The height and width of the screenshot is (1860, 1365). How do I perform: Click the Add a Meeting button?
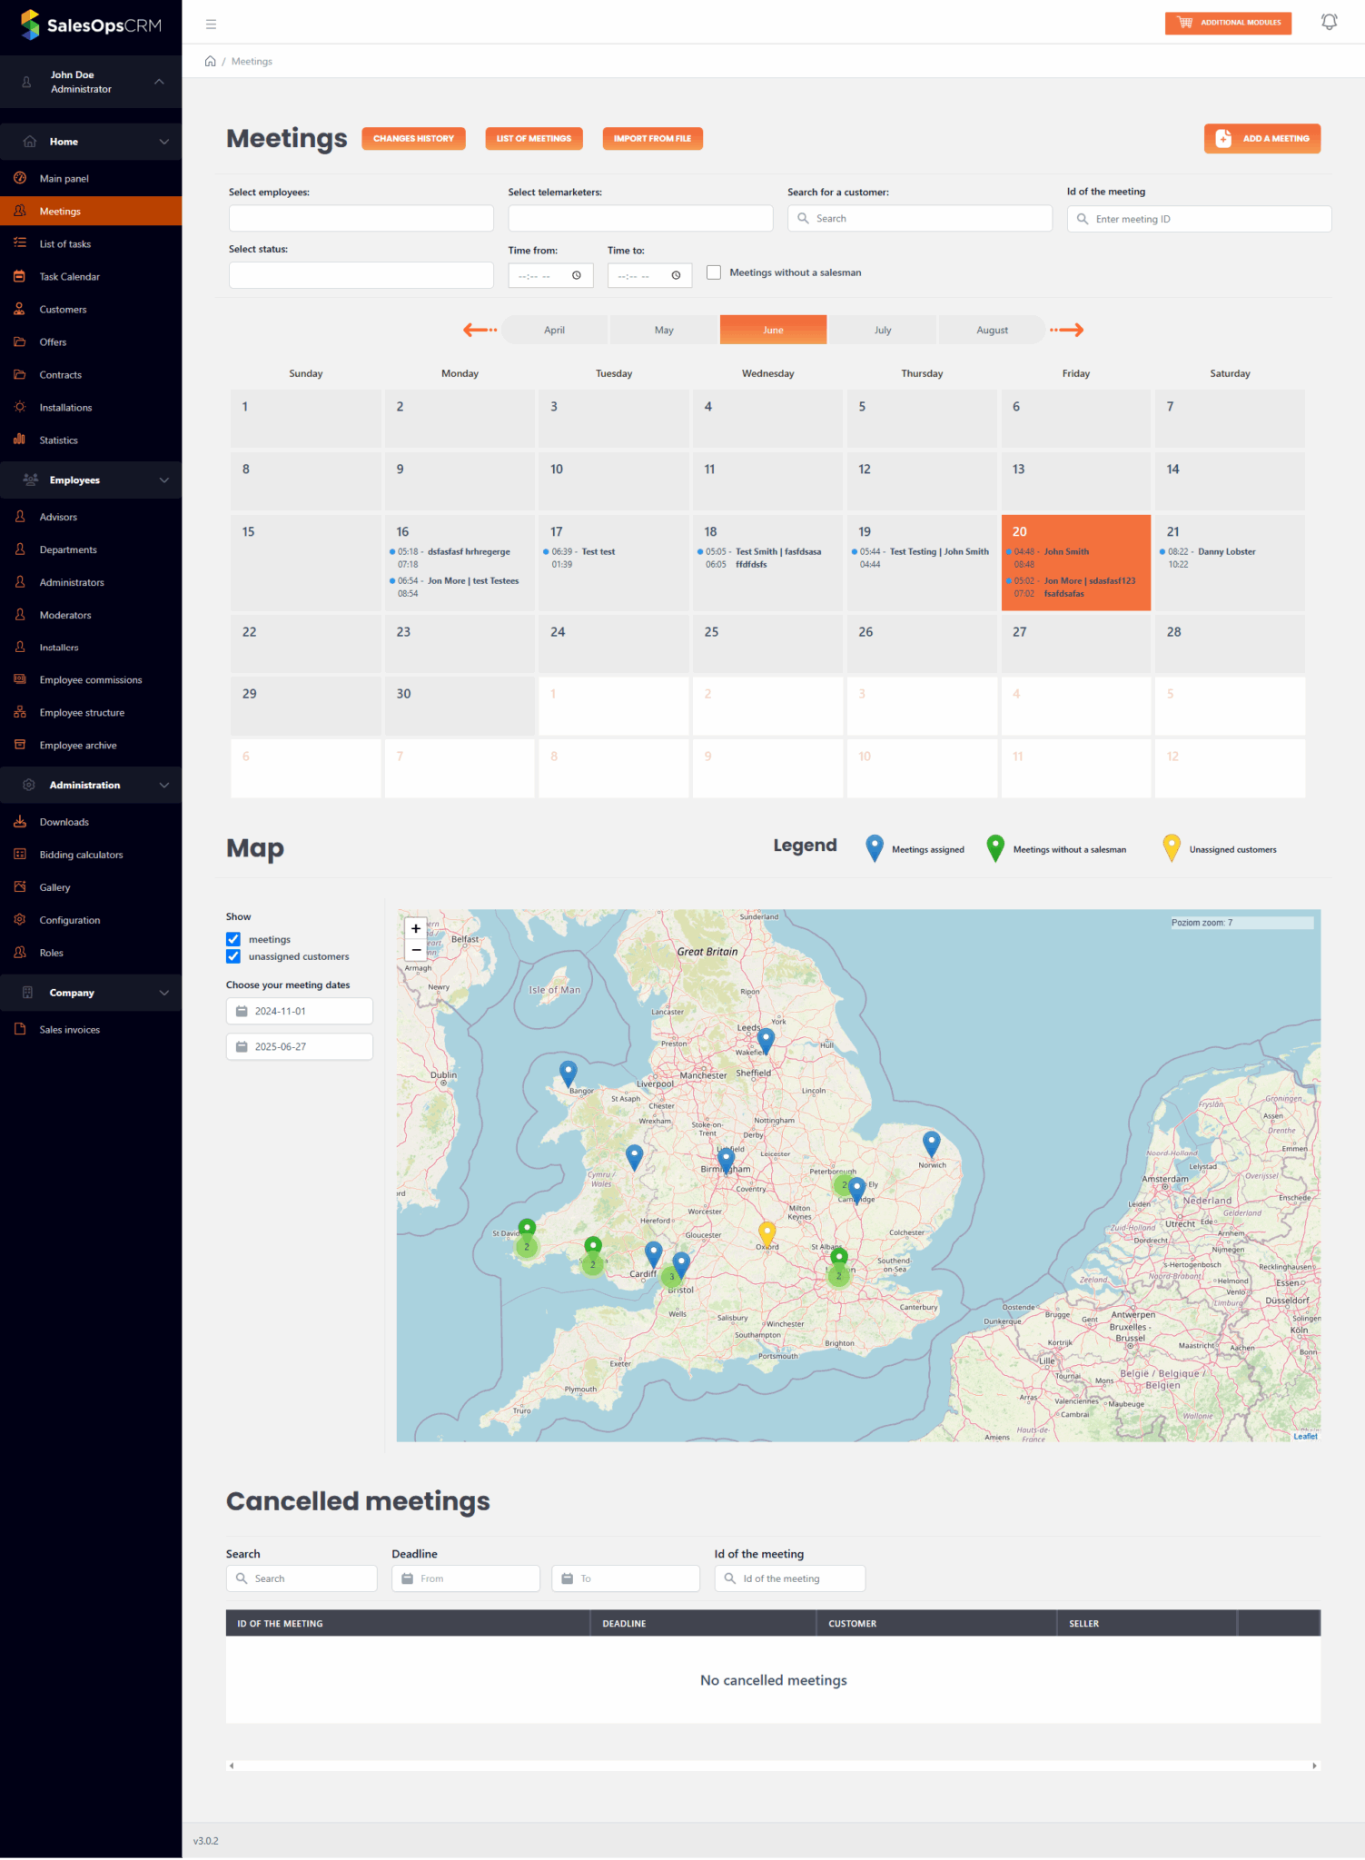point(1261,138)
